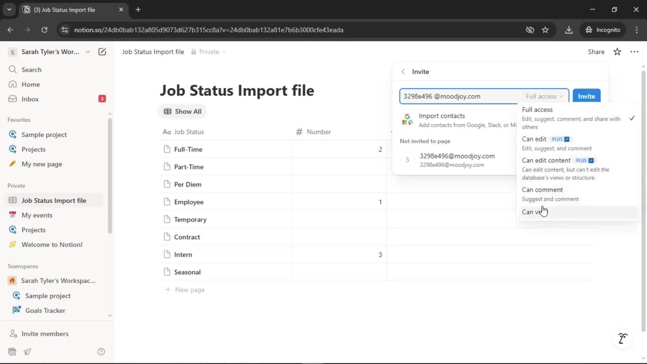Click the new page compose icon
Screen dimensions: 647x364
102,52
